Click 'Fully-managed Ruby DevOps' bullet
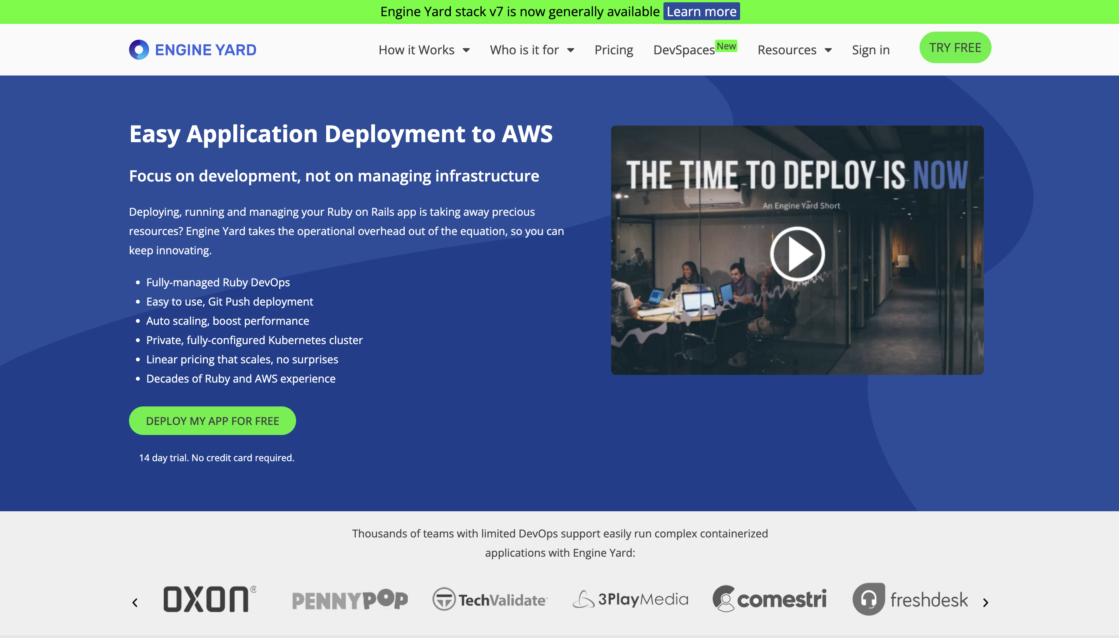Screen dimensions: 1119x638 (218, 282)
